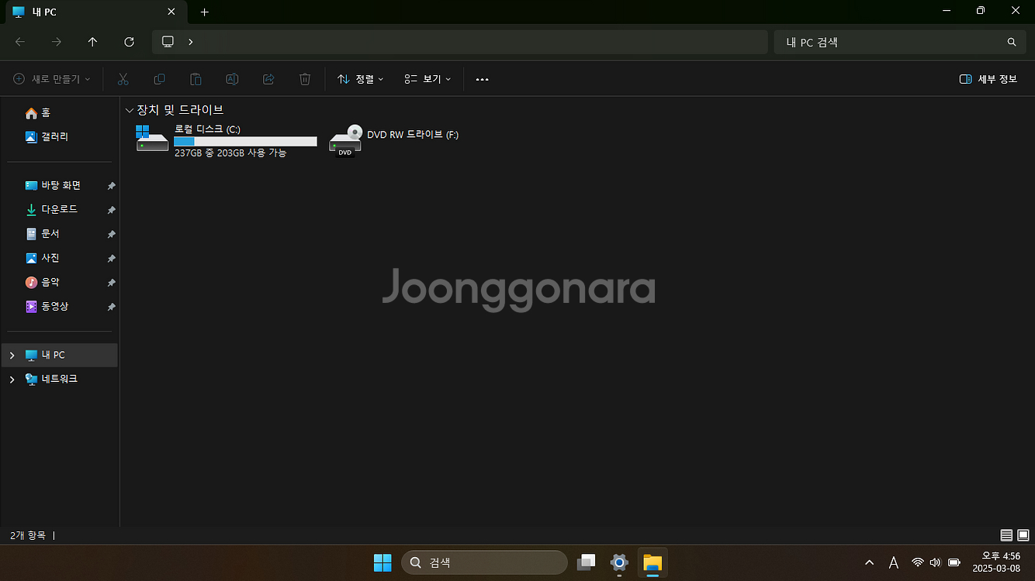Collapse the 장치 및 드라이브 group

point(130,110)
